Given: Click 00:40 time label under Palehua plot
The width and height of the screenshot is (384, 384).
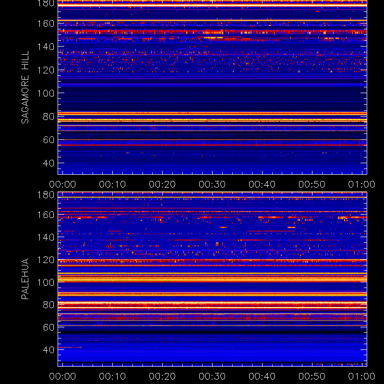Looking at the screenshot, I should point(262,376).
